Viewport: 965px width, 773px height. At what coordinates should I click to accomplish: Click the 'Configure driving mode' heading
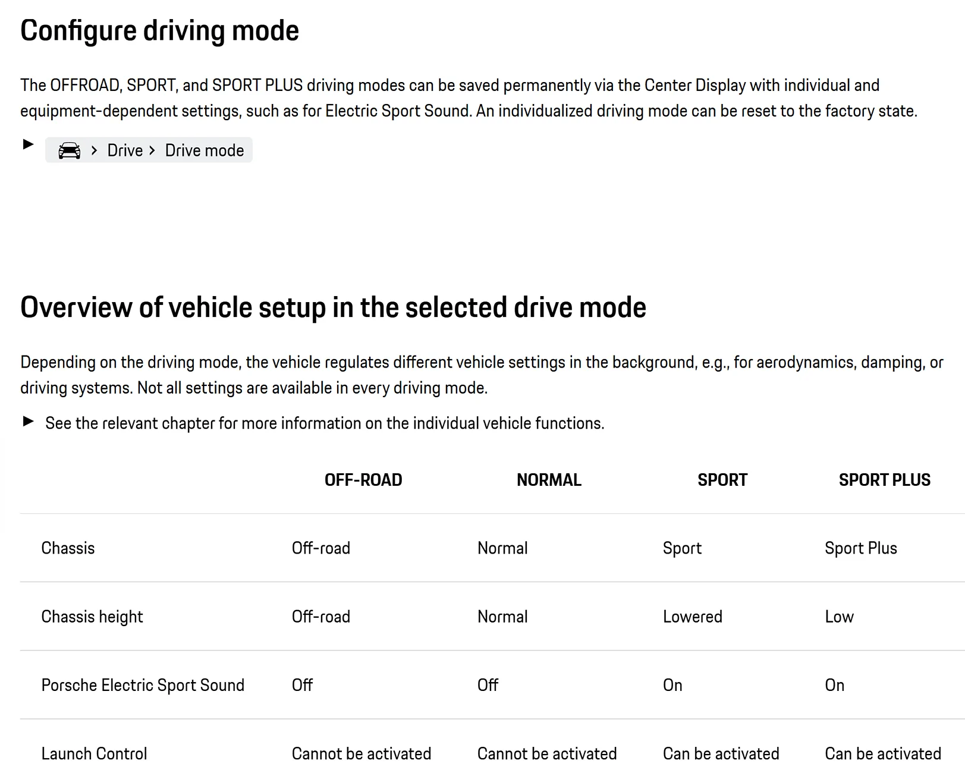pyautogui.click(x=159, y=30)
